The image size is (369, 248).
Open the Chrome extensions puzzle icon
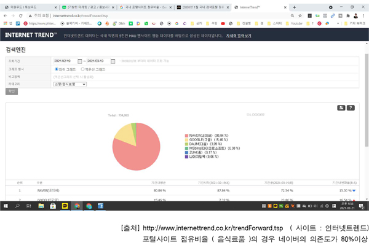(x=348, y=16)
